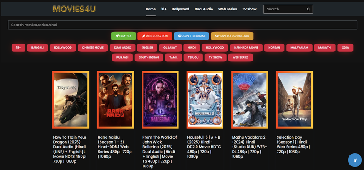Select the GUJARATI category tag
This screenshot has height=170, width=364.
[170, 48]
